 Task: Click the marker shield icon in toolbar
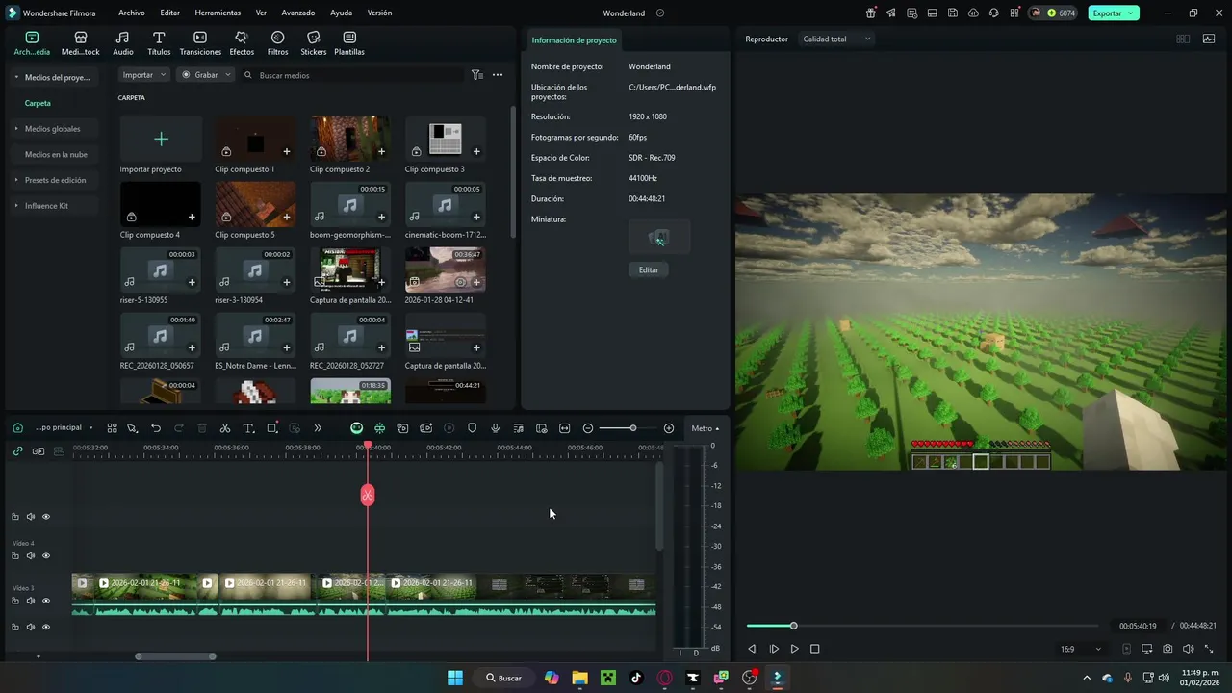[x=472, y=428]
